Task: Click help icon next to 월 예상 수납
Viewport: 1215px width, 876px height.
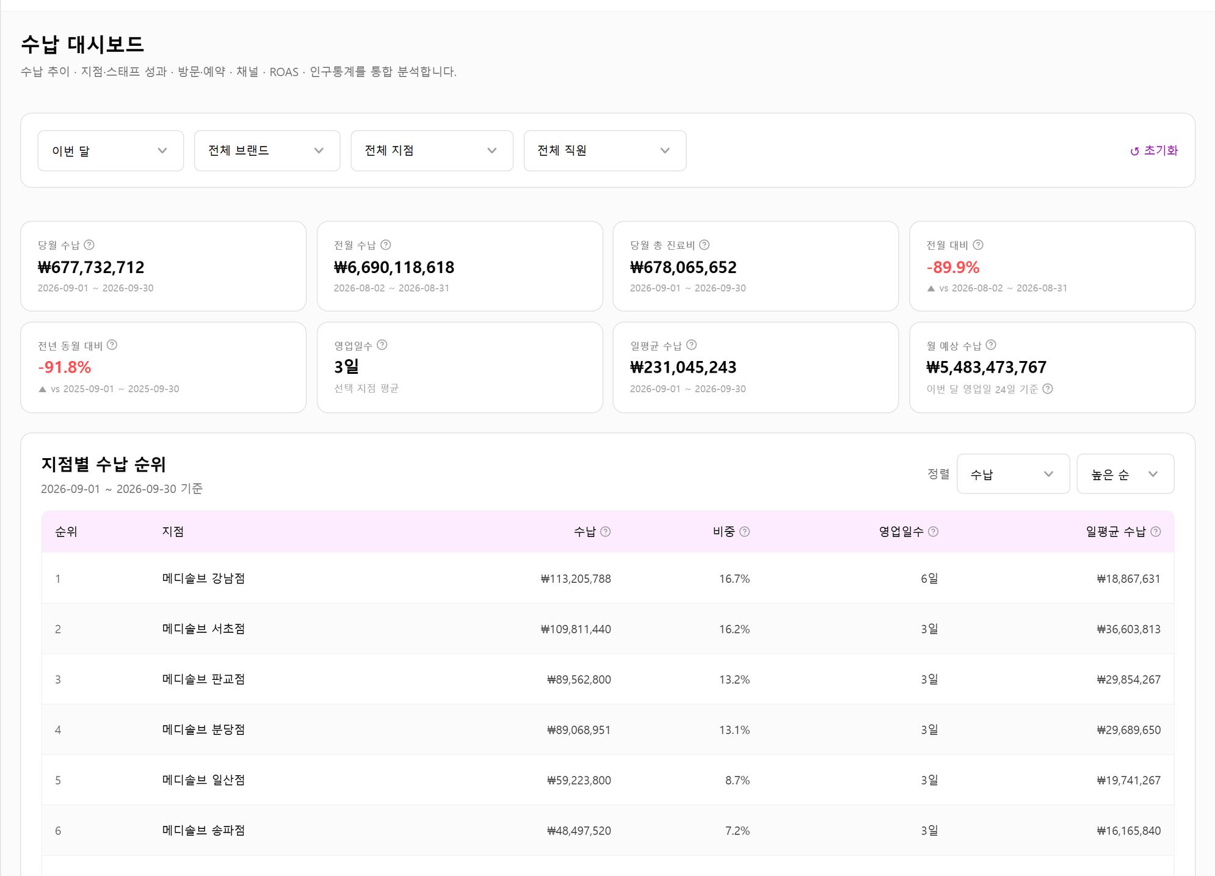Action: [991, 345]
